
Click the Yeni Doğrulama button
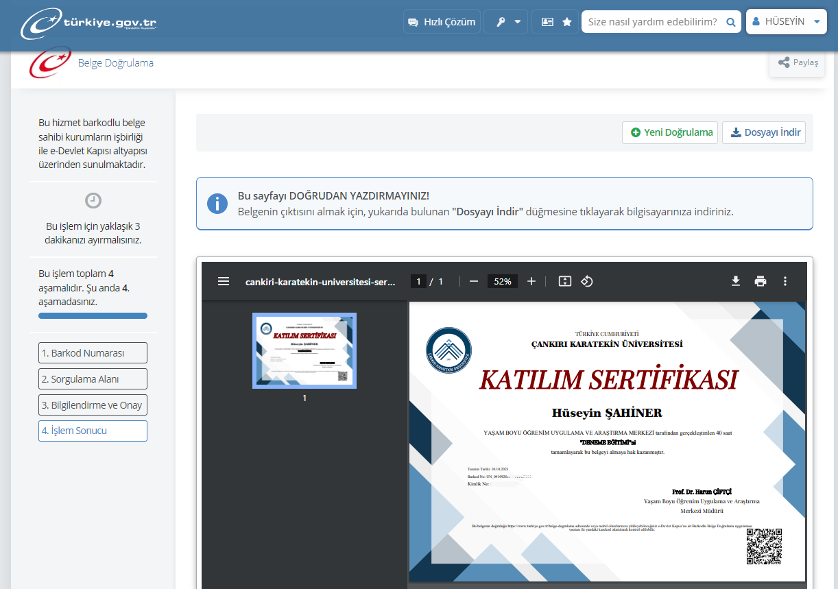[x=670, y=132]
